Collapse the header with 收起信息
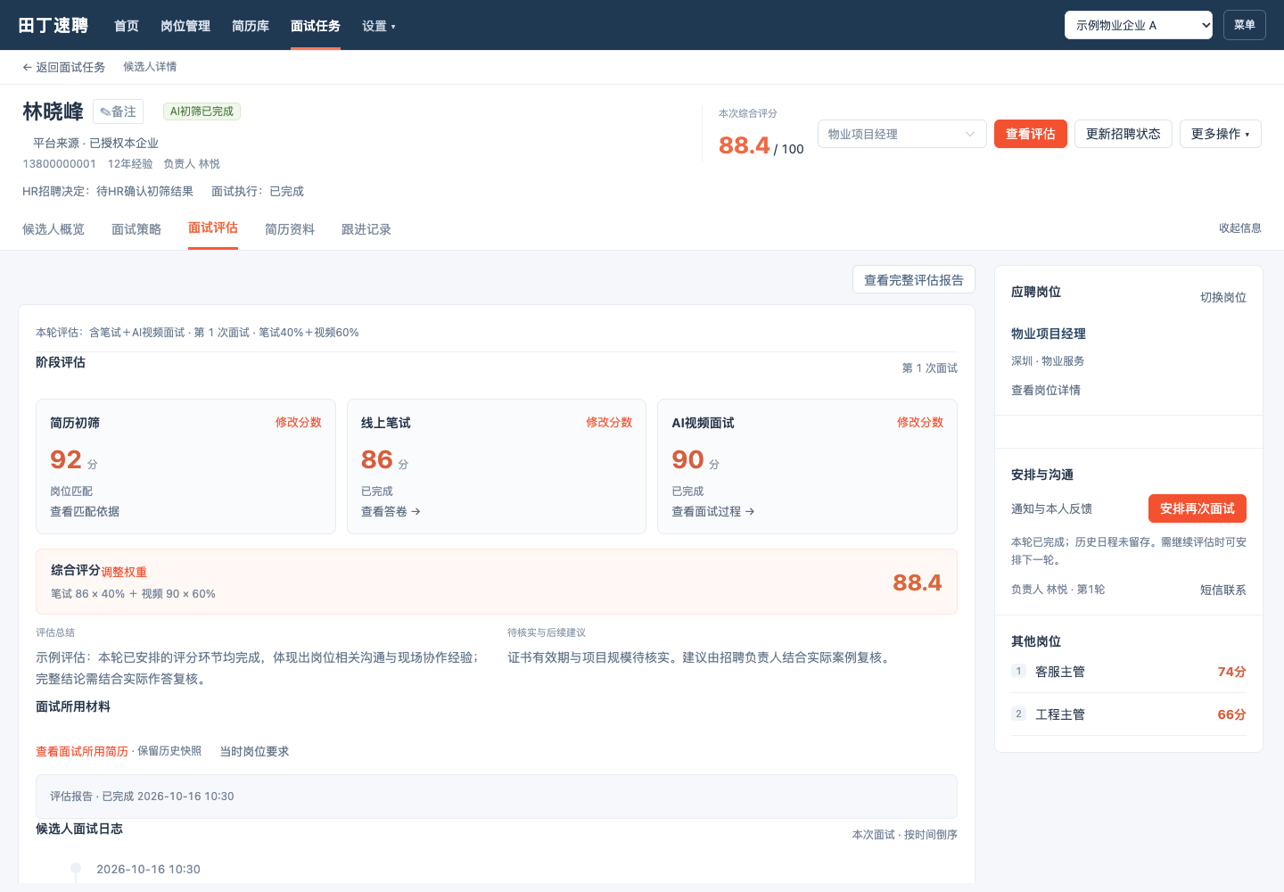 (x=1240, y=228)
